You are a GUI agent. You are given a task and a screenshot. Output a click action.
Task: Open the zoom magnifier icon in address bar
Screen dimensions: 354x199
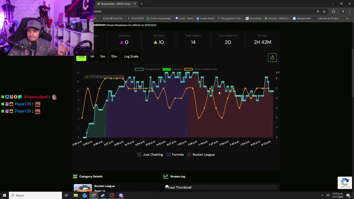(318, 12)
